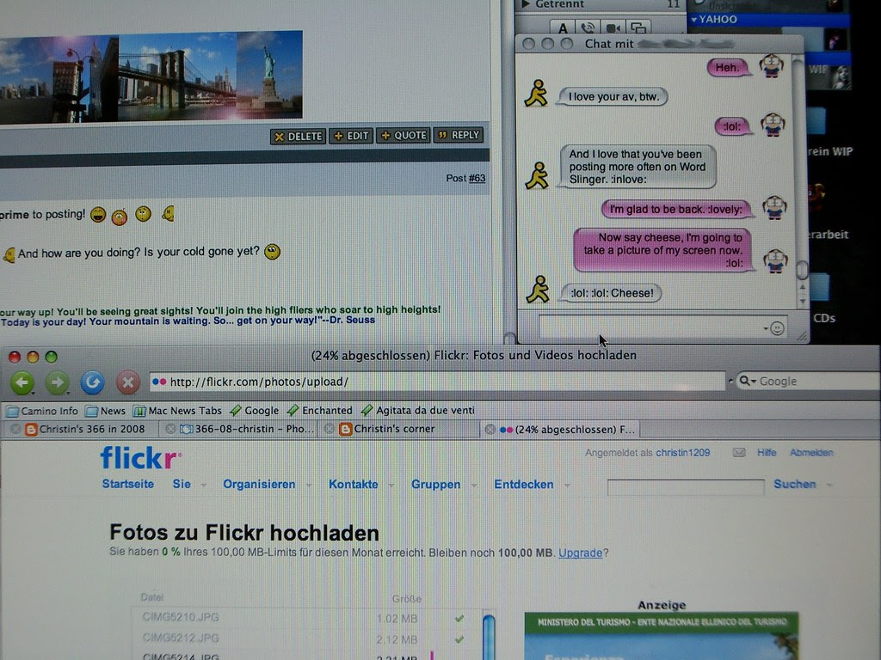Start video chat with the camera icon
This screenshot has height=660, width=881.
(613, 27)
